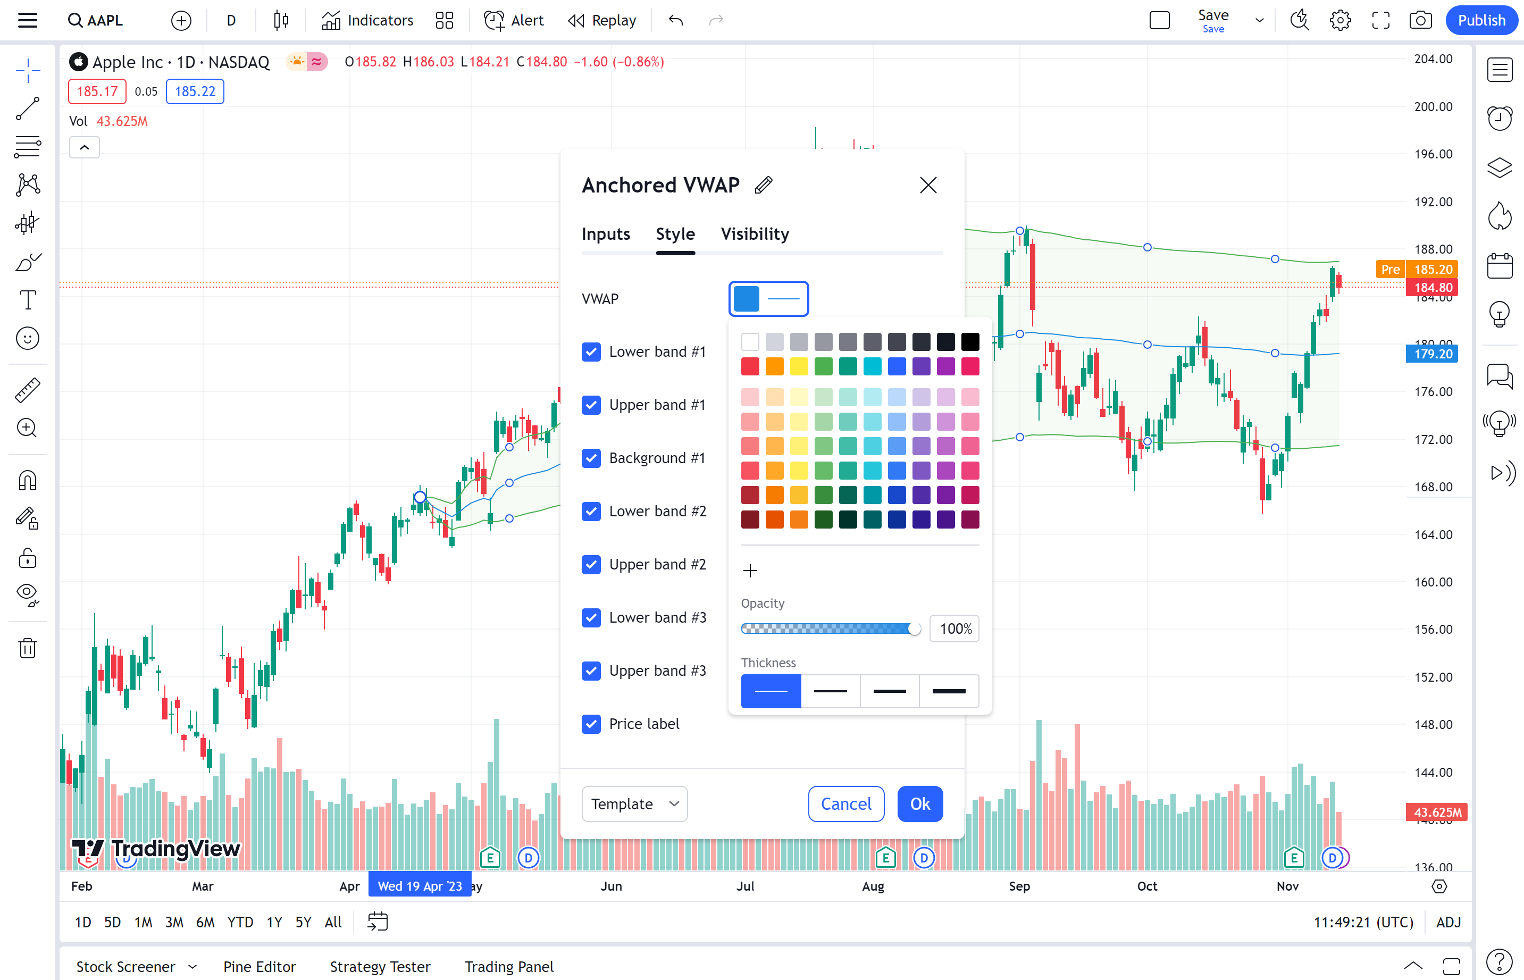The width and height of the screenshot is (1524, 980).
Task: Open the magnet mode tool
Action: (x=27, y=481)
